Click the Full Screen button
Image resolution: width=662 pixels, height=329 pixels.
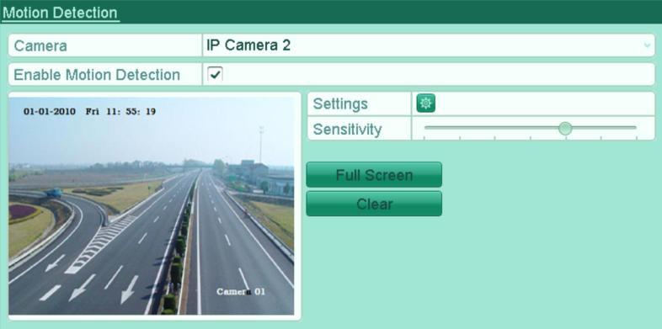click(374, 175)
